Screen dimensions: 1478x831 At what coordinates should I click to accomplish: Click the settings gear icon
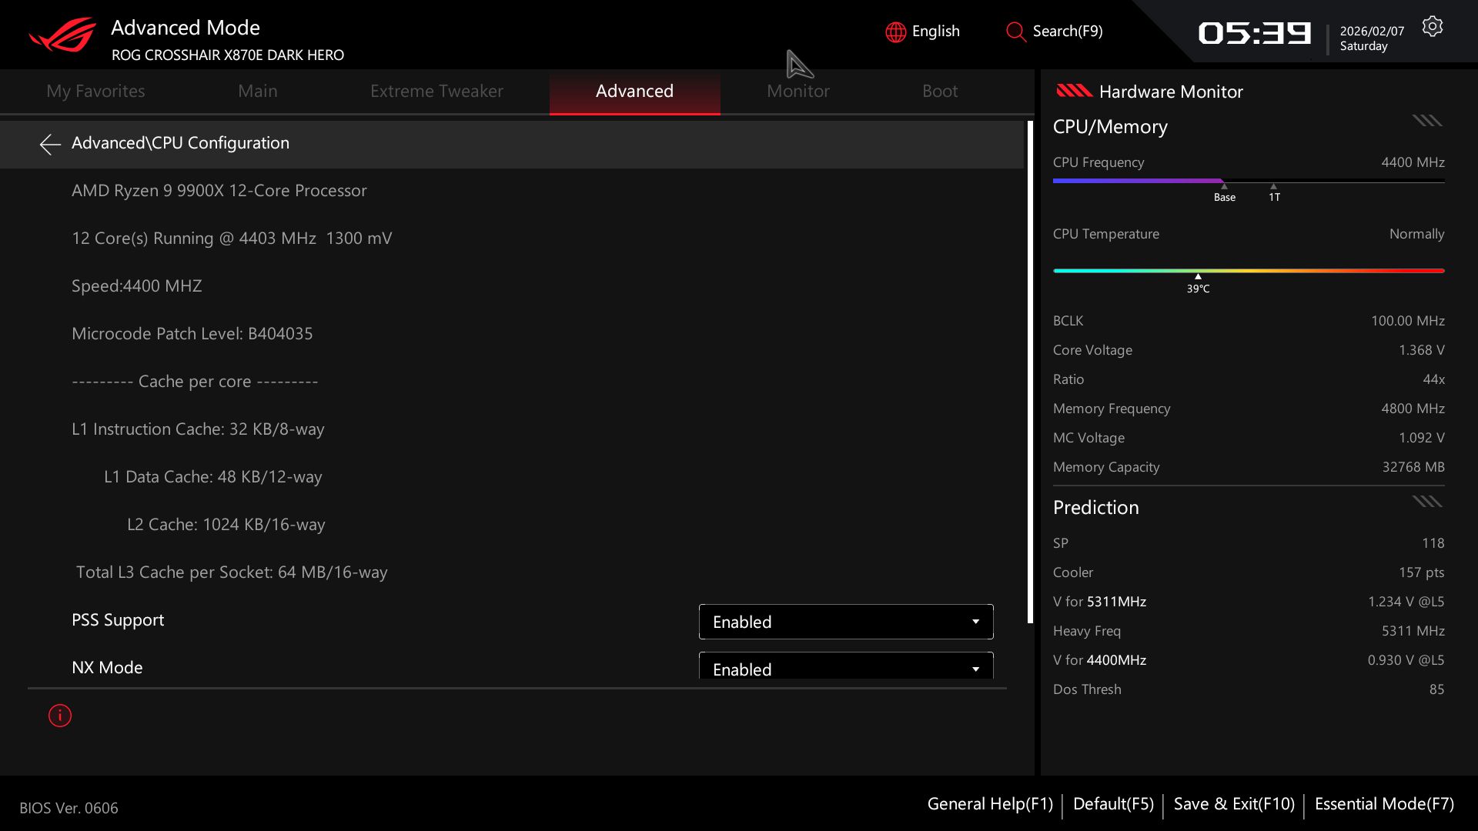coord(1432,27)
